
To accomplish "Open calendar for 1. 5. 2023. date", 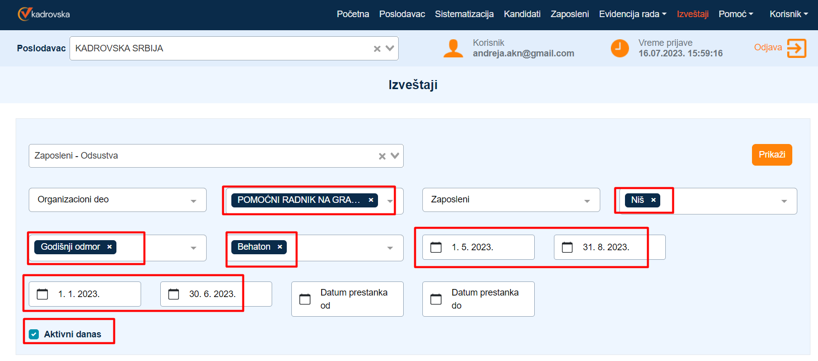I will 436,247.
